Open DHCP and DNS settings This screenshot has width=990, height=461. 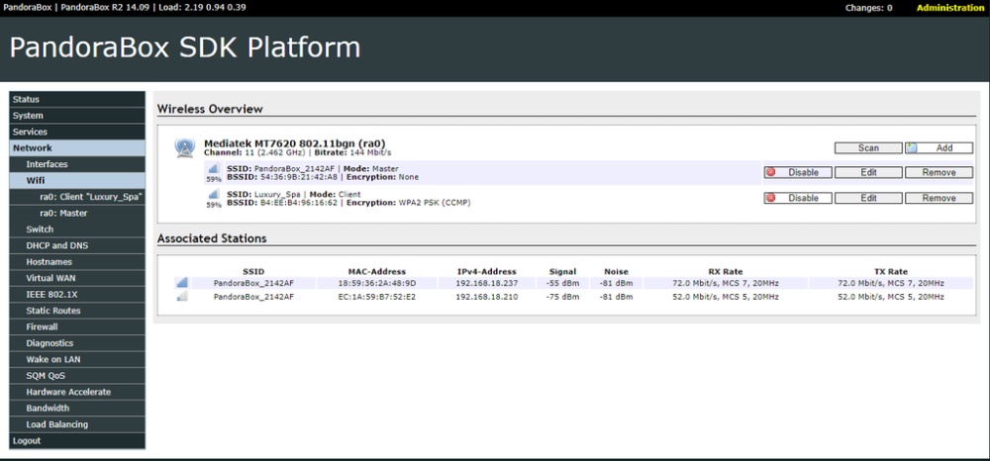77,245
